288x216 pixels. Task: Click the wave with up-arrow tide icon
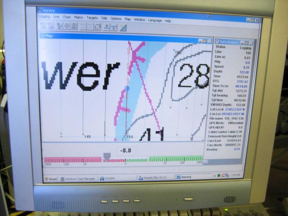point(107,27)
